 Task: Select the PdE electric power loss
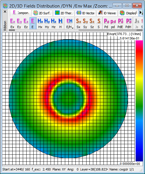[x=120, y=23]
